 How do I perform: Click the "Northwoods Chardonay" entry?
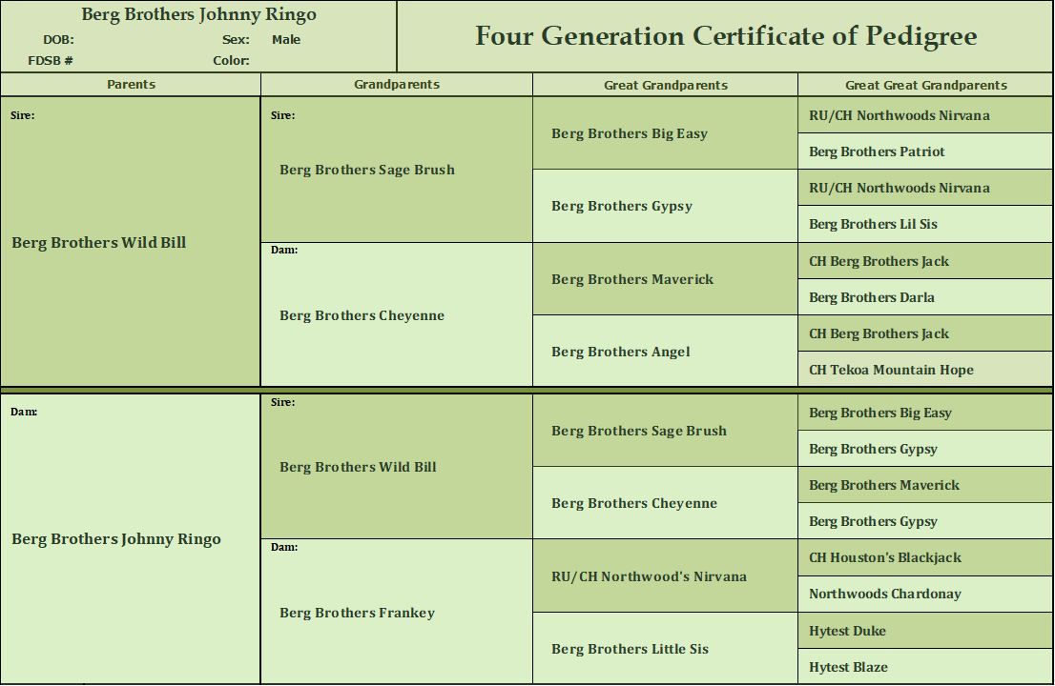click(885, 594)
